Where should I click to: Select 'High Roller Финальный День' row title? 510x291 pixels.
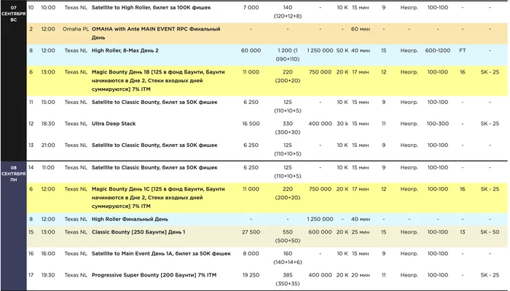[130, 219]
